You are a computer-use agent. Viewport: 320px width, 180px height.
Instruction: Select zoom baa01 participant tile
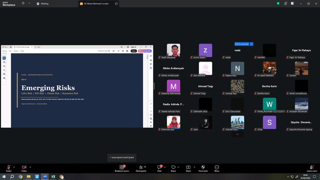coord(205,50)
